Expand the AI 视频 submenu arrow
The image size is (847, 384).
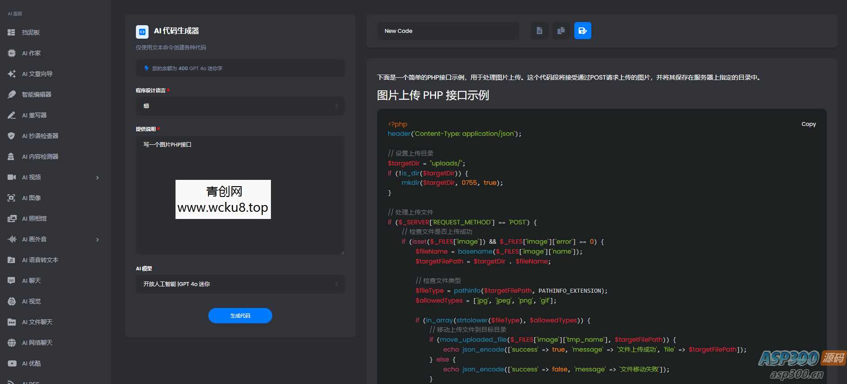point(98,178)
